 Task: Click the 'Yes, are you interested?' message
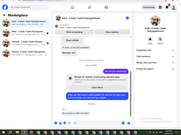point(116,71)
